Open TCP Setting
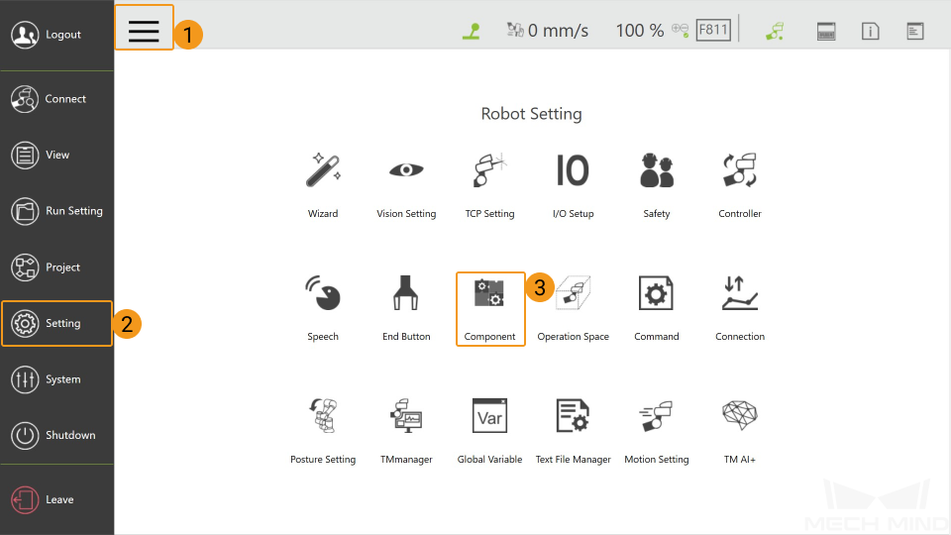The width and height of the screenshot is (951, 535). pyautogui.click(x=489, y=185)
